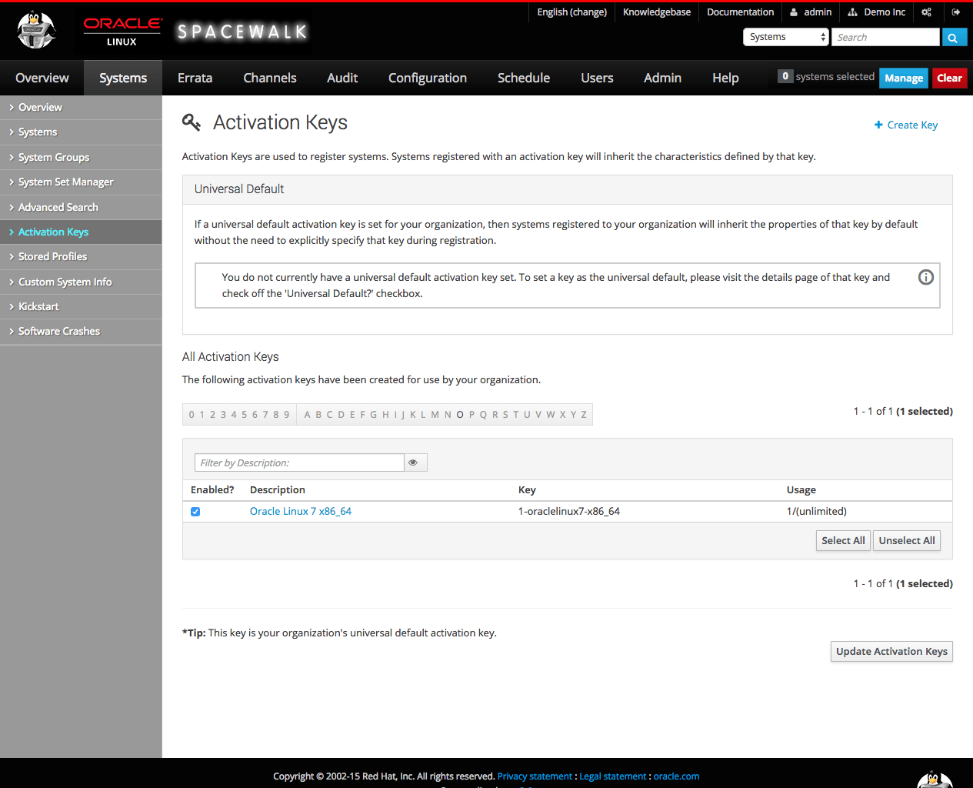
Task: Open the Admin tab
Action: pos(663,78)
